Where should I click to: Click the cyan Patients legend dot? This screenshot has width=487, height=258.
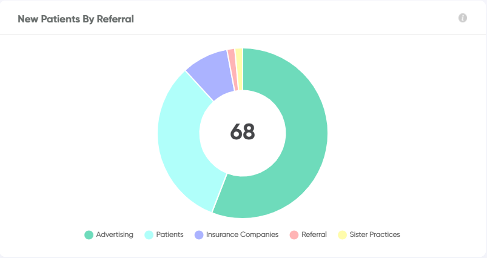coord(149,235)
